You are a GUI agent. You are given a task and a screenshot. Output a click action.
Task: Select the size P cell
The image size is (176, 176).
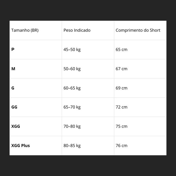13,50
